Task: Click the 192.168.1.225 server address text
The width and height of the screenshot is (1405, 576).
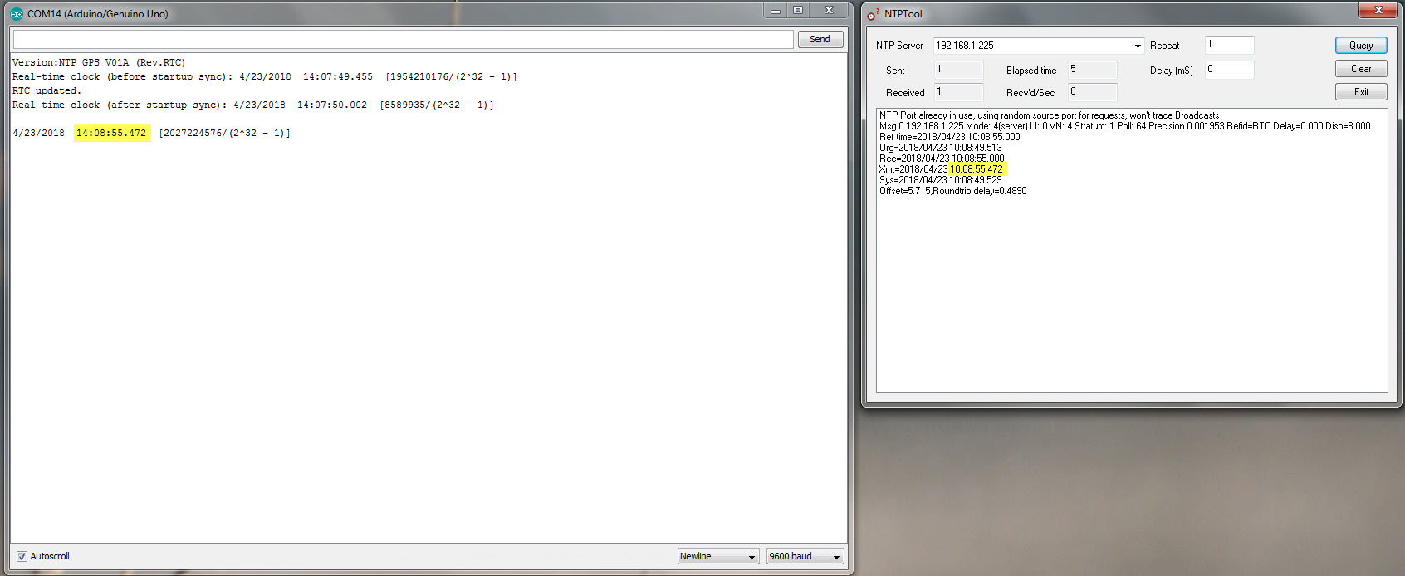Action: tap(965, 46)
